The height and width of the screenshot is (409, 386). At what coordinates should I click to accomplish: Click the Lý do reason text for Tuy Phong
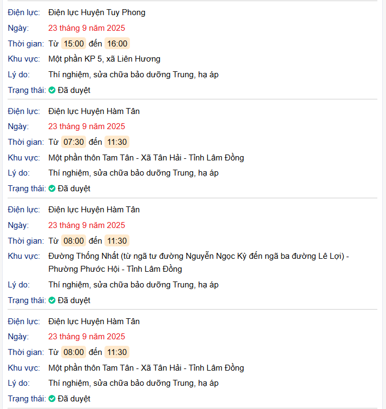133,75
